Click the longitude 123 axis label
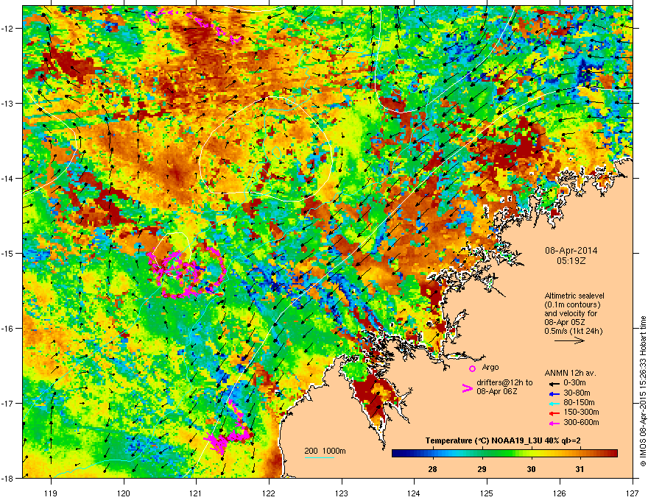Image resolution: width=648 pixels, height=500 pixels. point(342,493)
